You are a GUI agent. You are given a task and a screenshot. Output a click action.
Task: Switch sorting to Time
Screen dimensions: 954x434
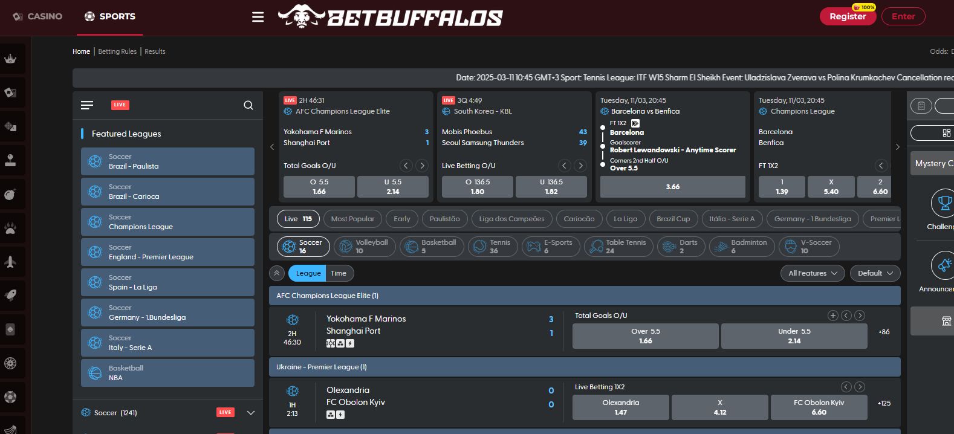(x=339, y=273)
